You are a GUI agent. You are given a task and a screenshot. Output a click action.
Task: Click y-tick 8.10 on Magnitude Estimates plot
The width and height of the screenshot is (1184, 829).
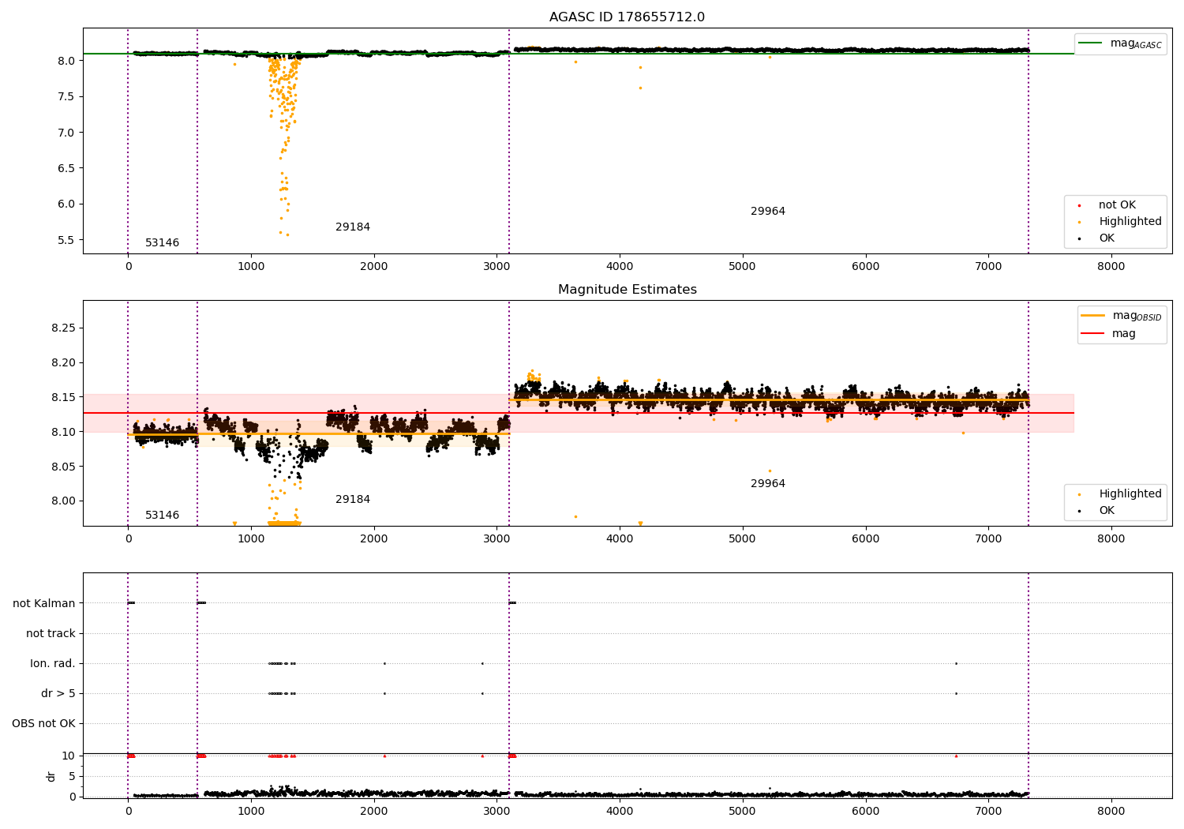[x=63, y=432]
